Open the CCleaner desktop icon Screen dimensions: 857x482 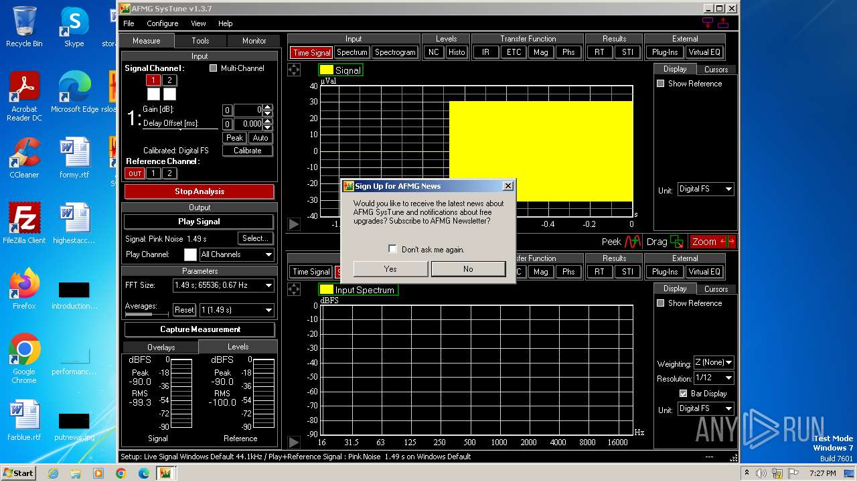[24, 158]
